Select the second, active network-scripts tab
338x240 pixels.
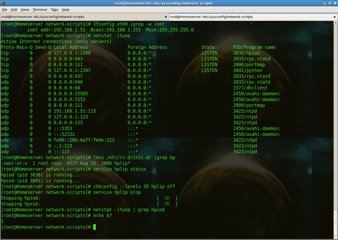tap(253, 17)
